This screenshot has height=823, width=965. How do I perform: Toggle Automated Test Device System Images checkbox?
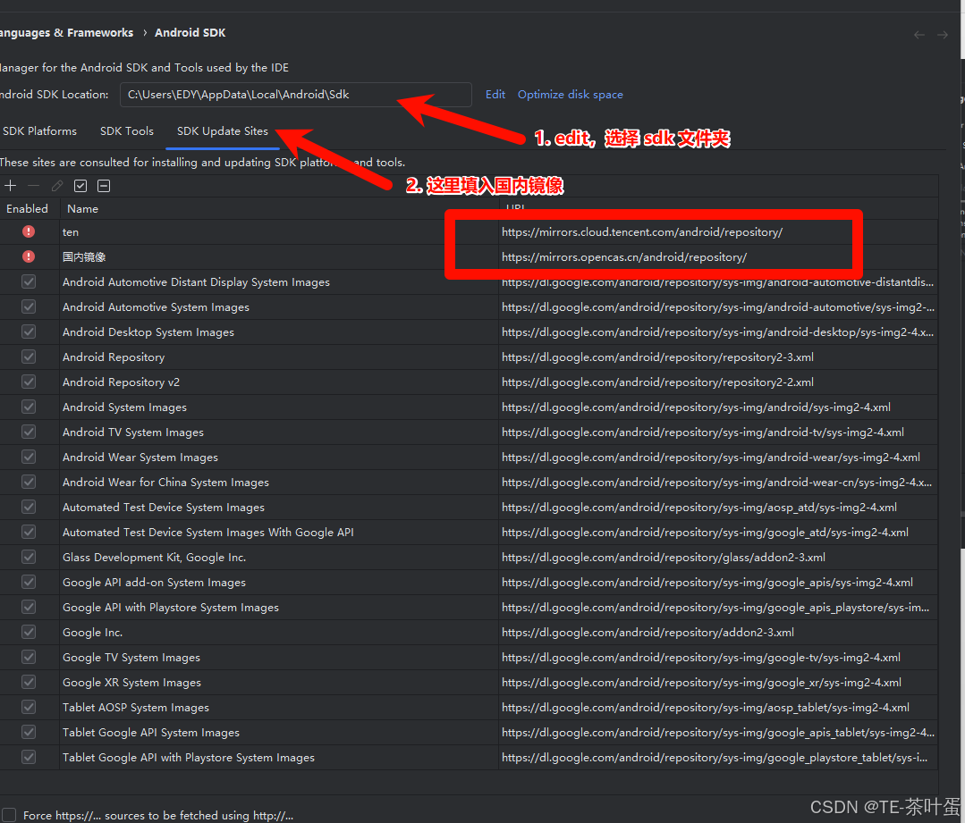(x=29, y=507)
